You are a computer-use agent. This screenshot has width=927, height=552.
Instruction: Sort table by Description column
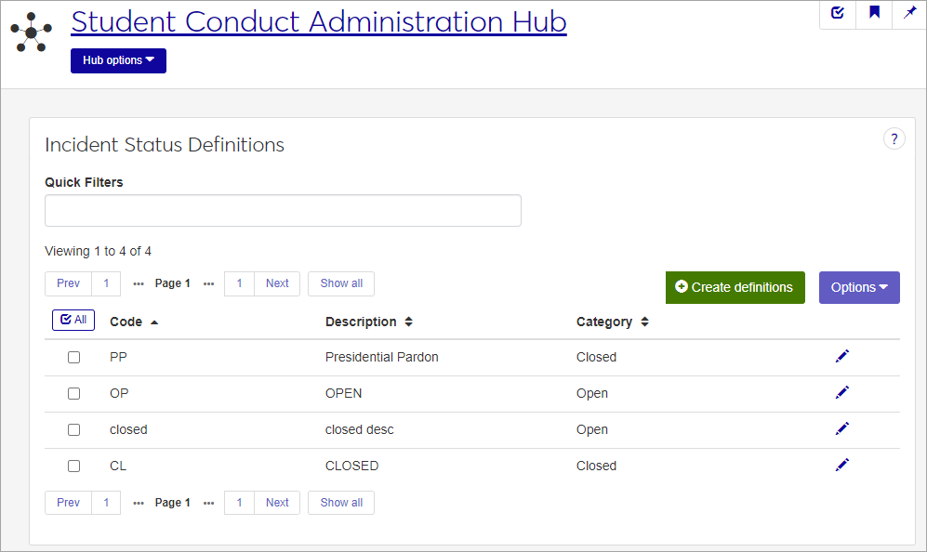[x=368, y=322]
